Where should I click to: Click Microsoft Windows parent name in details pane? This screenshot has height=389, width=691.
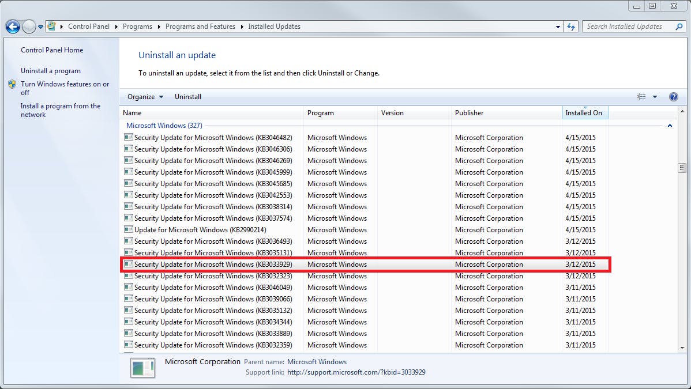click(317, 362)
